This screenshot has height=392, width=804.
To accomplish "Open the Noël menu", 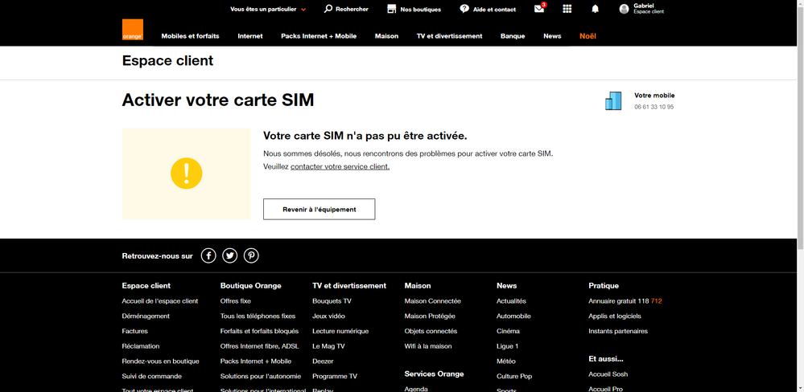I will [588, 36].
